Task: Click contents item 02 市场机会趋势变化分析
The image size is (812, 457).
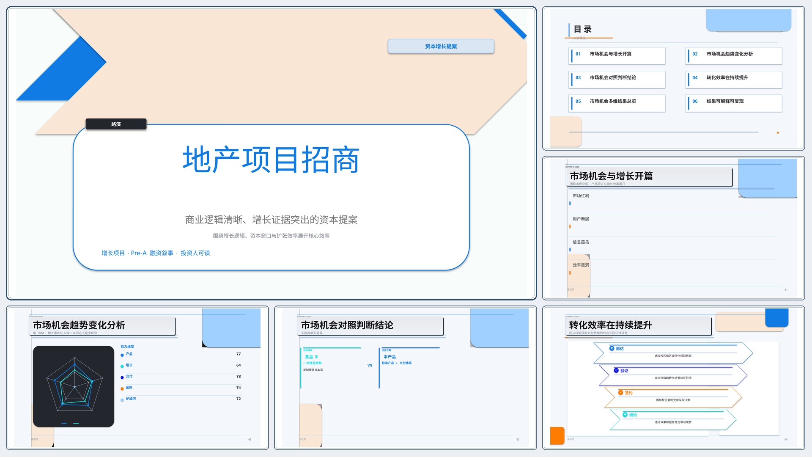Action: click(x=734, y=55)
